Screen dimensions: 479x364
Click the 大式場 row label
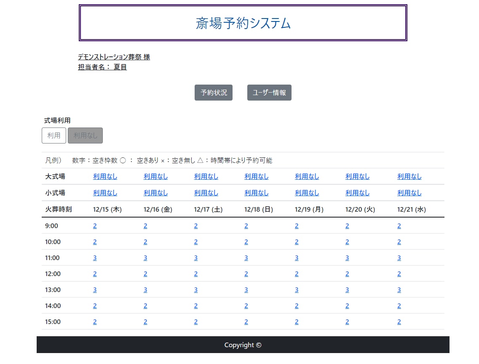(55, 176)
